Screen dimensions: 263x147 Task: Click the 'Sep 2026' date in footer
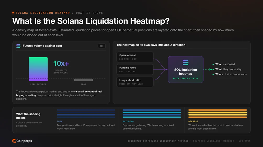244,141
